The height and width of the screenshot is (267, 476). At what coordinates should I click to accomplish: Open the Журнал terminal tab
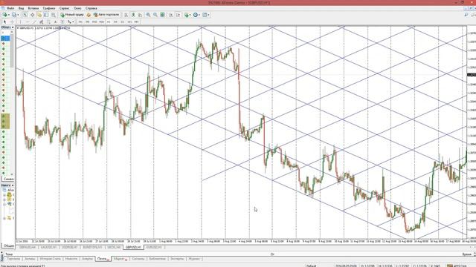(194, 259)
